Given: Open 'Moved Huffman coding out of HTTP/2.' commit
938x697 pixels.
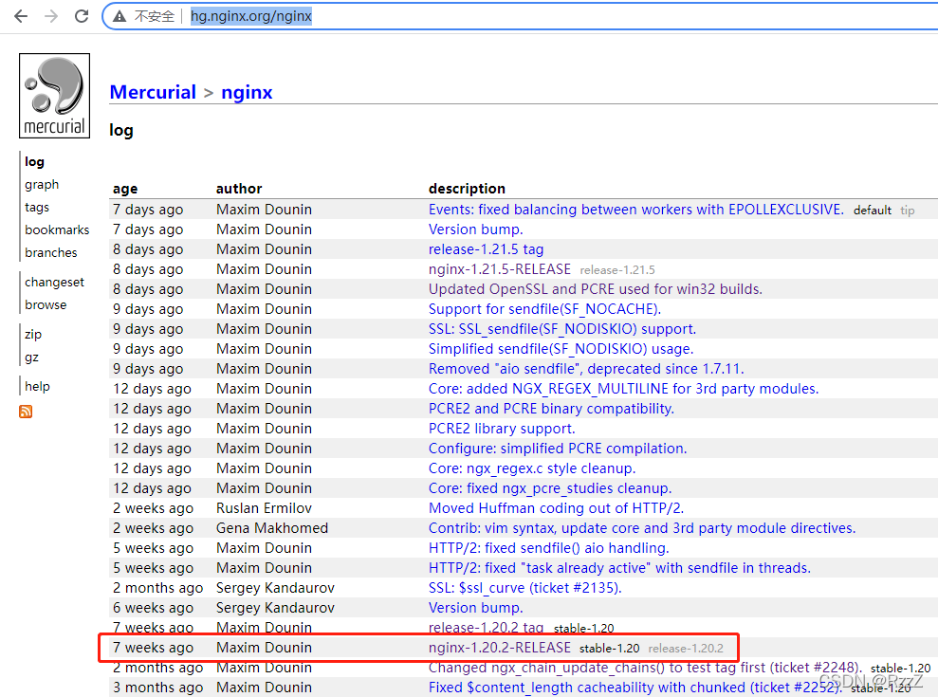Looking at the screenshot, I should 556,508.
